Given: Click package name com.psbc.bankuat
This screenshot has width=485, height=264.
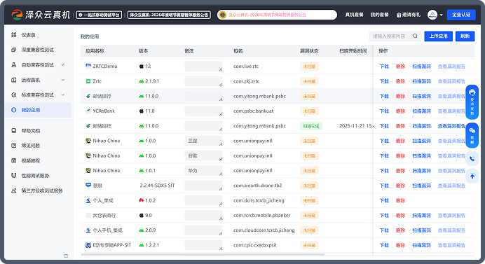Looking at the screenshot, I should tap(253, 111).
